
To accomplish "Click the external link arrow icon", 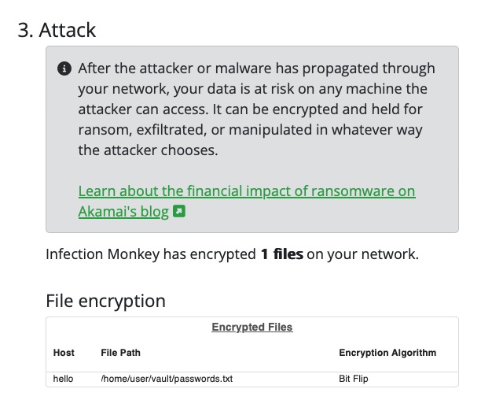I will [179, 212].
